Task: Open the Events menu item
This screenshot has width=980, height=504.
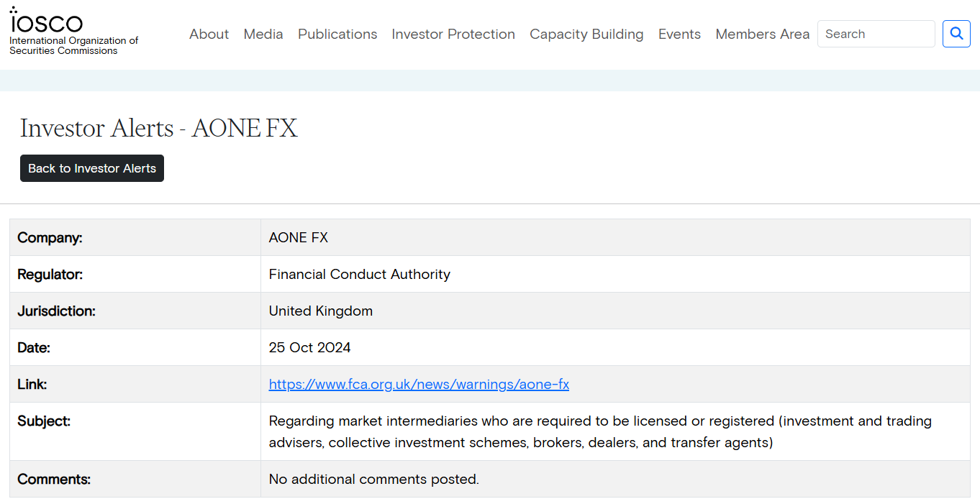Action: pos(679,34)
